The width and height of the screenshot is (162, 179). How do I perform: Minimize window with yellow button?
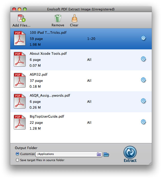point(19,9)
